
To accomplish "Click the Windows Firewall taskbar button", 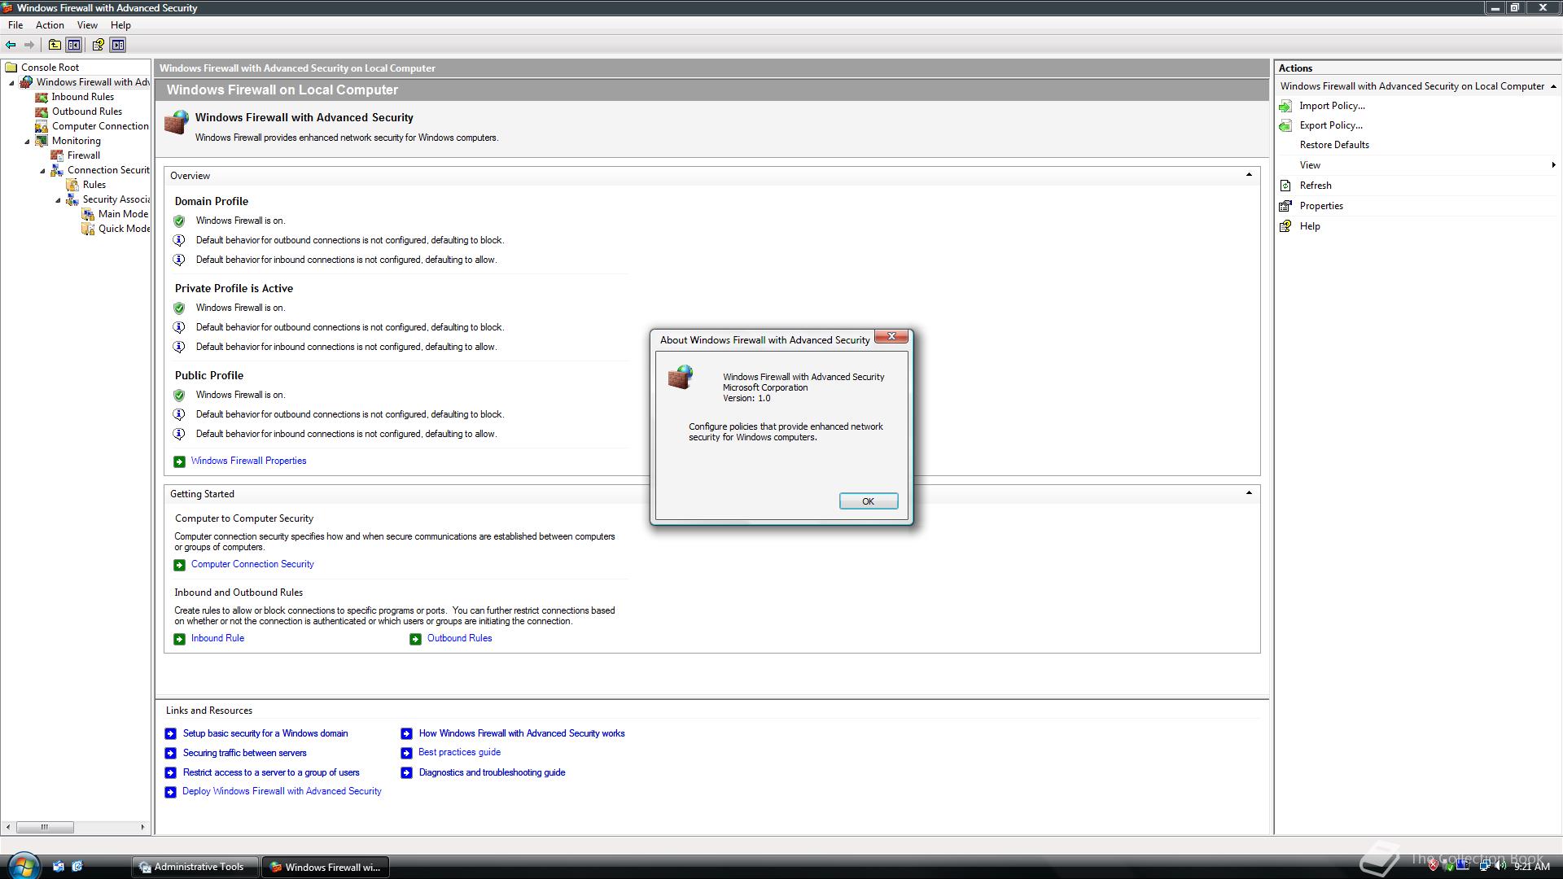I will pos(325,867).
